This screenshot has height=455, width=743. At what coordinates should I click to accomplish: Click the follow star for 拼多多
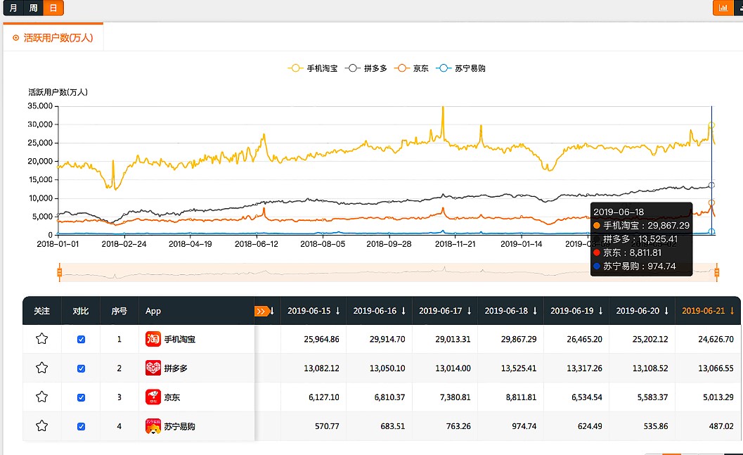point(41,368)
